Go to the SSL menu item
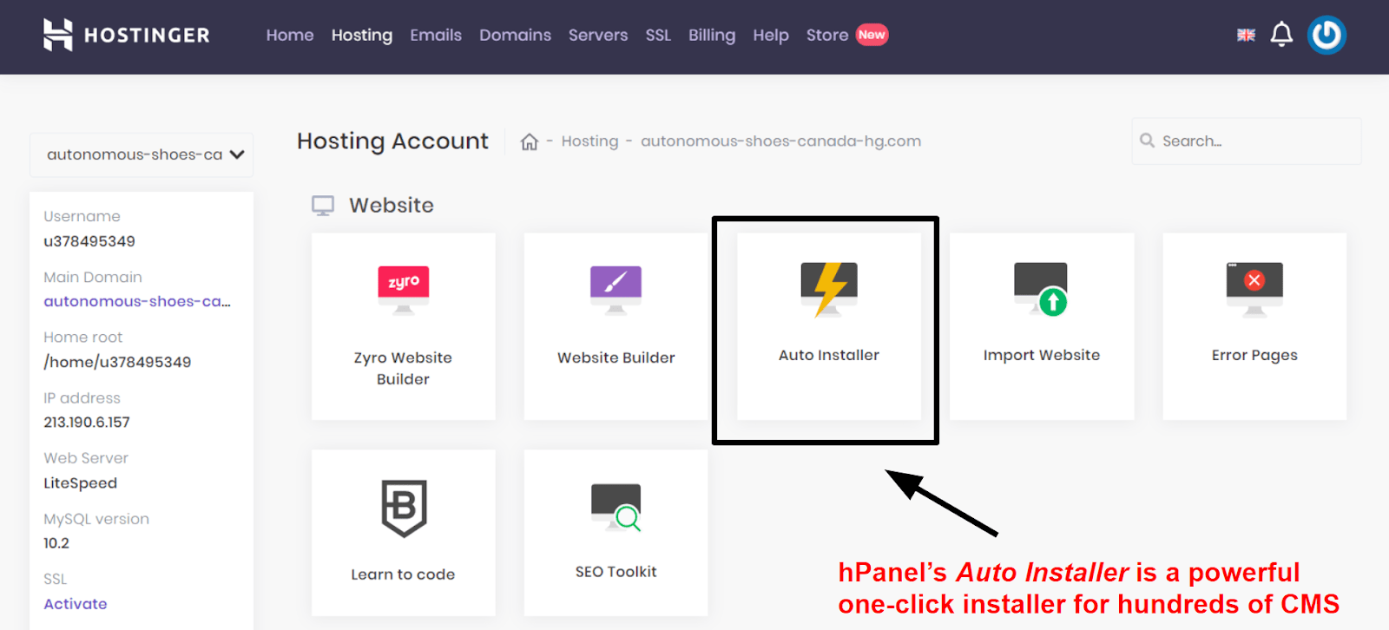Viewport: 1389px width, 630px height. pyautogui.click(x=658, y=35)
